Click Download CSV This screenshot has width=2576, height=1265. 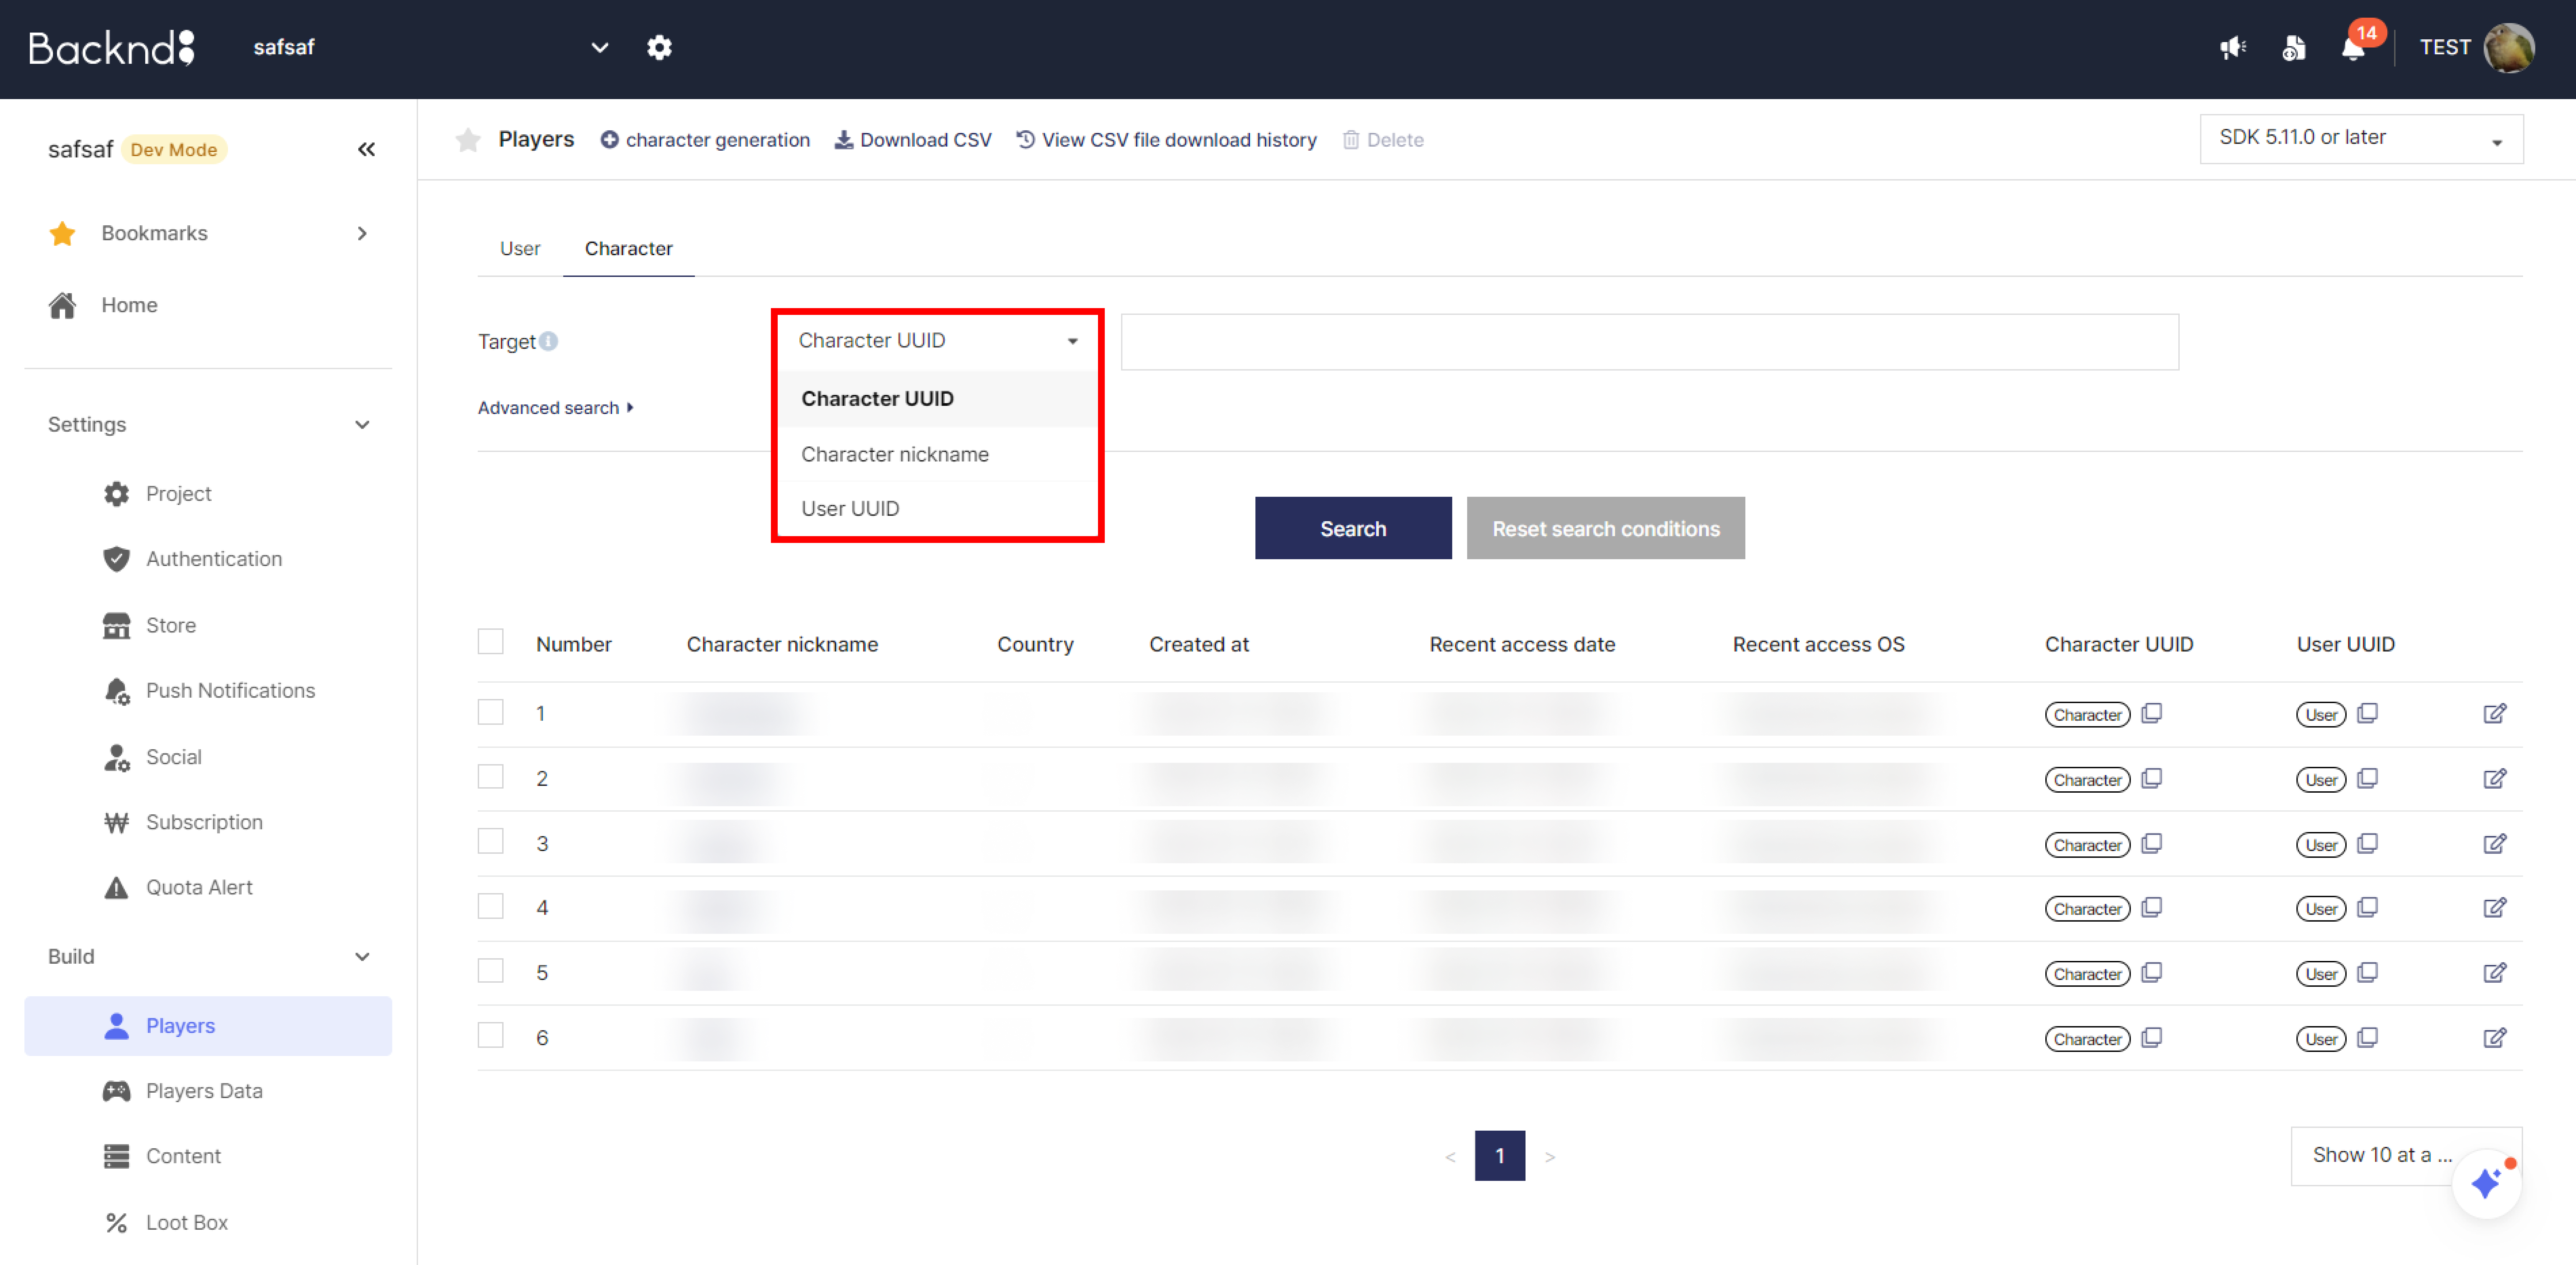(x=913, y=140)
